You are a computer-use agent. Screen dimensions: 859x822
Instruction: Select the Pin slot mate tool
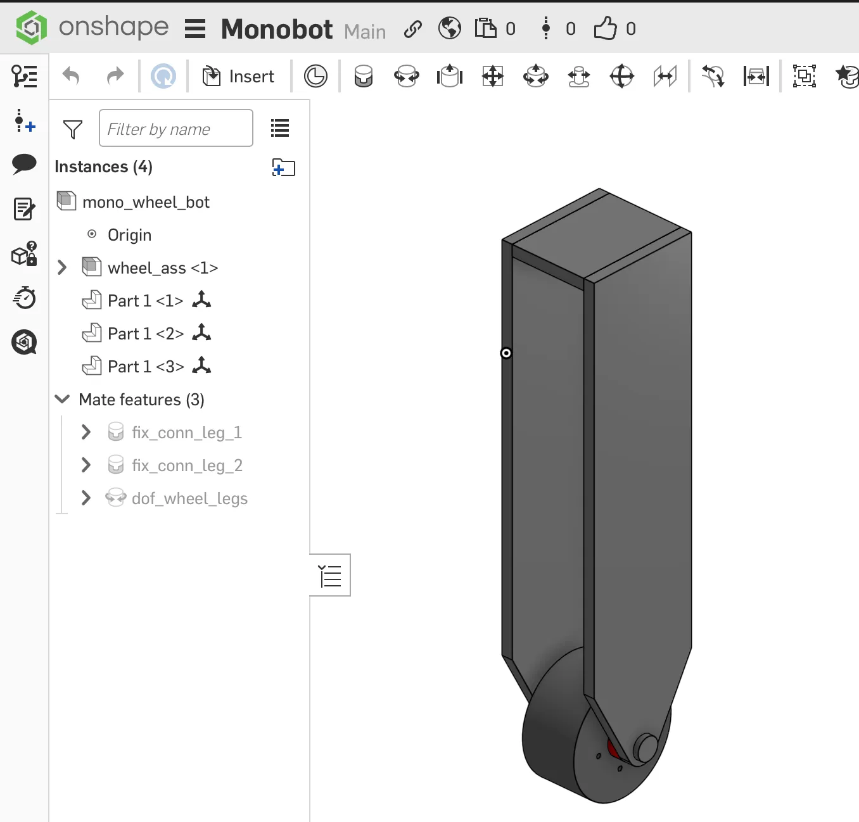[x=579, y=77]
